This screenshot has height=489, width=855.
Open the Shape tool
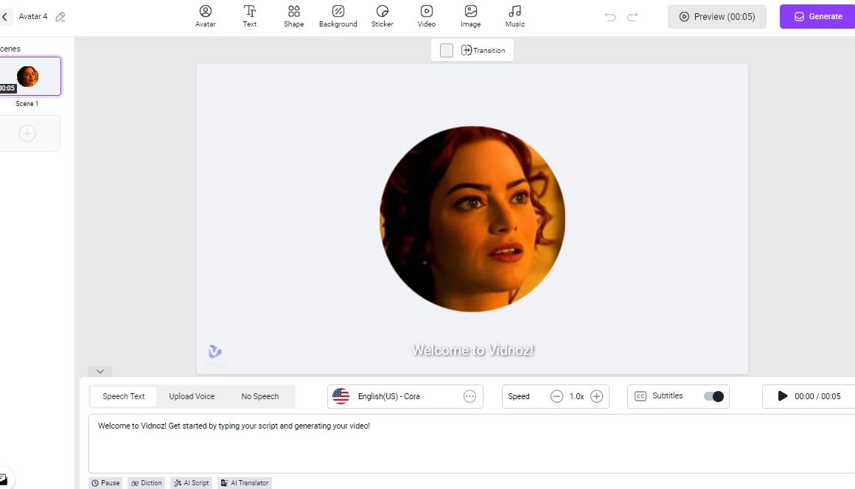coord(293,16)
